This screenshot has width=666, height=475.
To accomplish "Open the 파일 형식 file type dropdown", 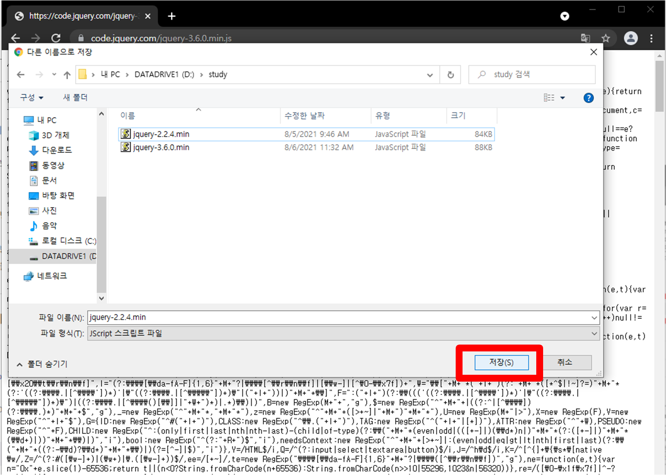I will [343, 333].
